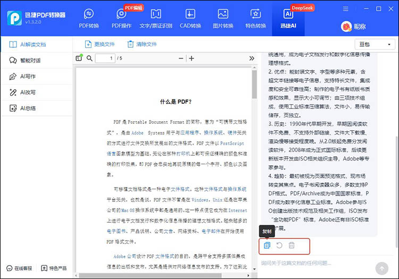Click the scroll-up arrow of the PDF viewer
The width and height of the screenshot is (399, 279).
pos(254,67)
